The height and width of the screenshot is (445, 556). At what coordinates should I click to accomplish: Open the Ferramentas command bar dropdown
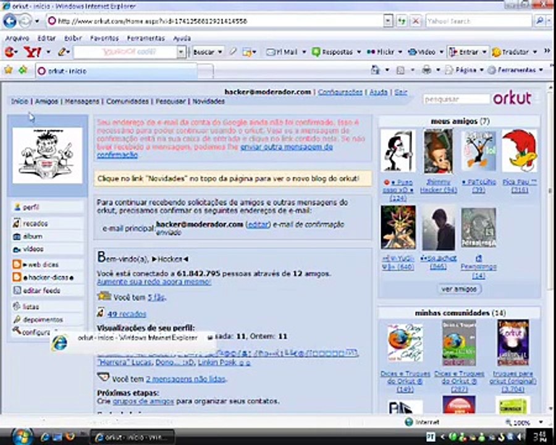515,70
